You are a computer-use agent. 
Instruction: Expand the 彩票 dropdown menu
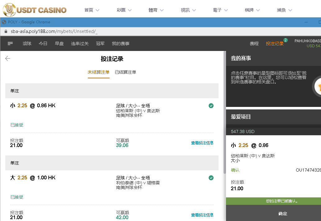(124, 10)
